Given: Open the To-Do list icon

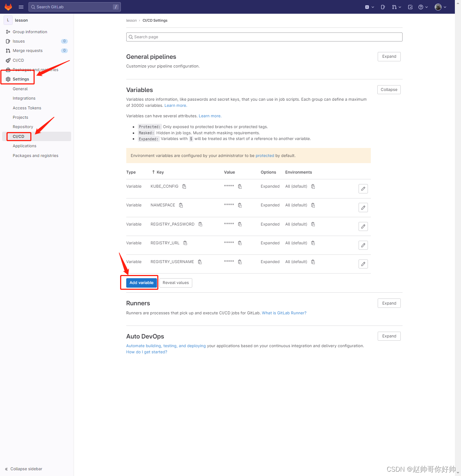Looking at the screenshot, I should point(410,7).
